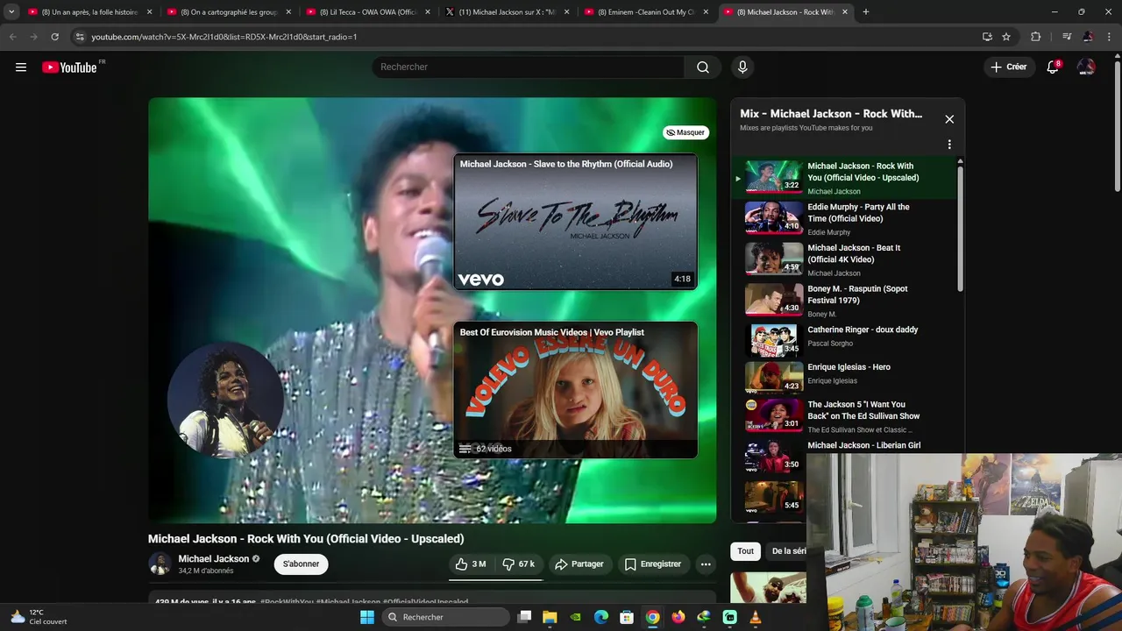The image size is (1122, 631).
Task: Click Partager to share the video
Action: (x=579, y=564)
